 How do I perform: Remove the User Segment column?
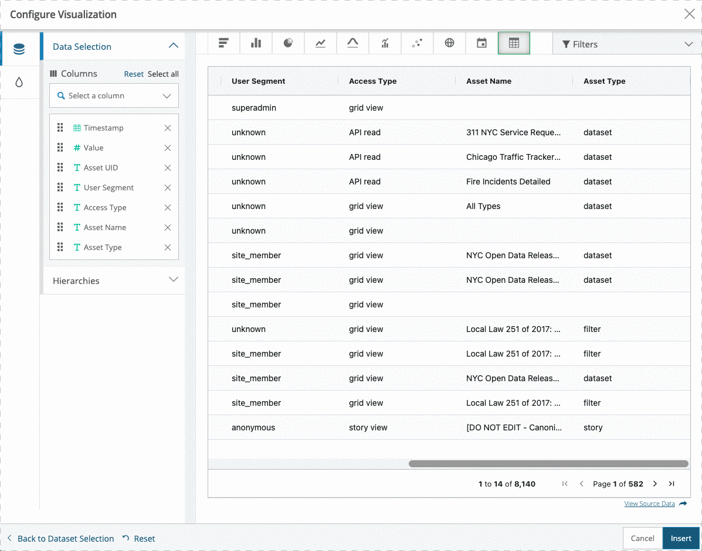pyautogui.click(x=168, y=188)
